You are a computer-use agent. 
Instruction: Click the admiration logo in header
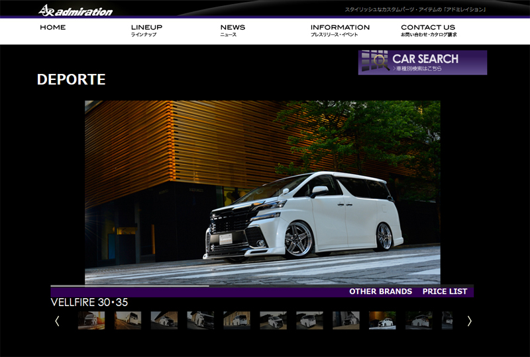75,10
